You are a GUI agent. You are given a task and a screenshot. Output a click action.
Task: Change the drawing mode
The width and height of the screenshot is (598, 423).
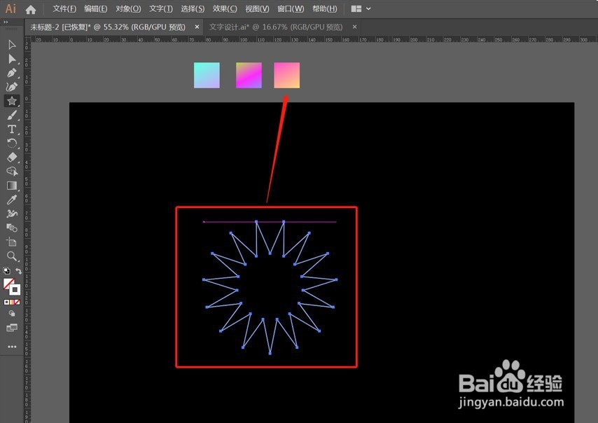[12, 314]
